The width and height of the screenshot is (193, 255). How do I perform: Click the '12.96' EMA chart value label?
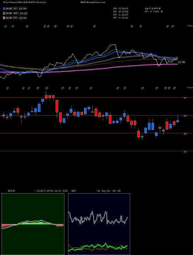click(x=181, y=62)
